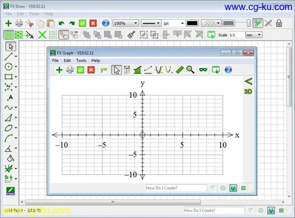295x218 pixels.
Task: Click How Do I Create field in FX Draw status bar
Action: [214, 211]
